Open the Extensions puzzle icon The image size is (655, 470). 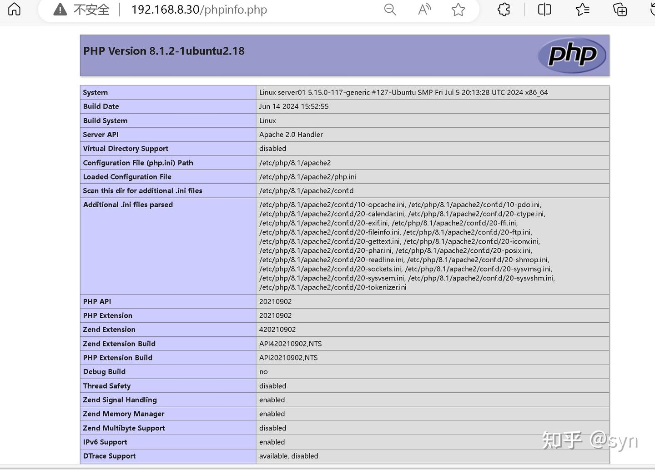click(503, 9)
